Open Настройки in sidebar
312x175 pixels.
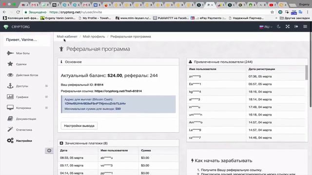(x=24, y=140)
